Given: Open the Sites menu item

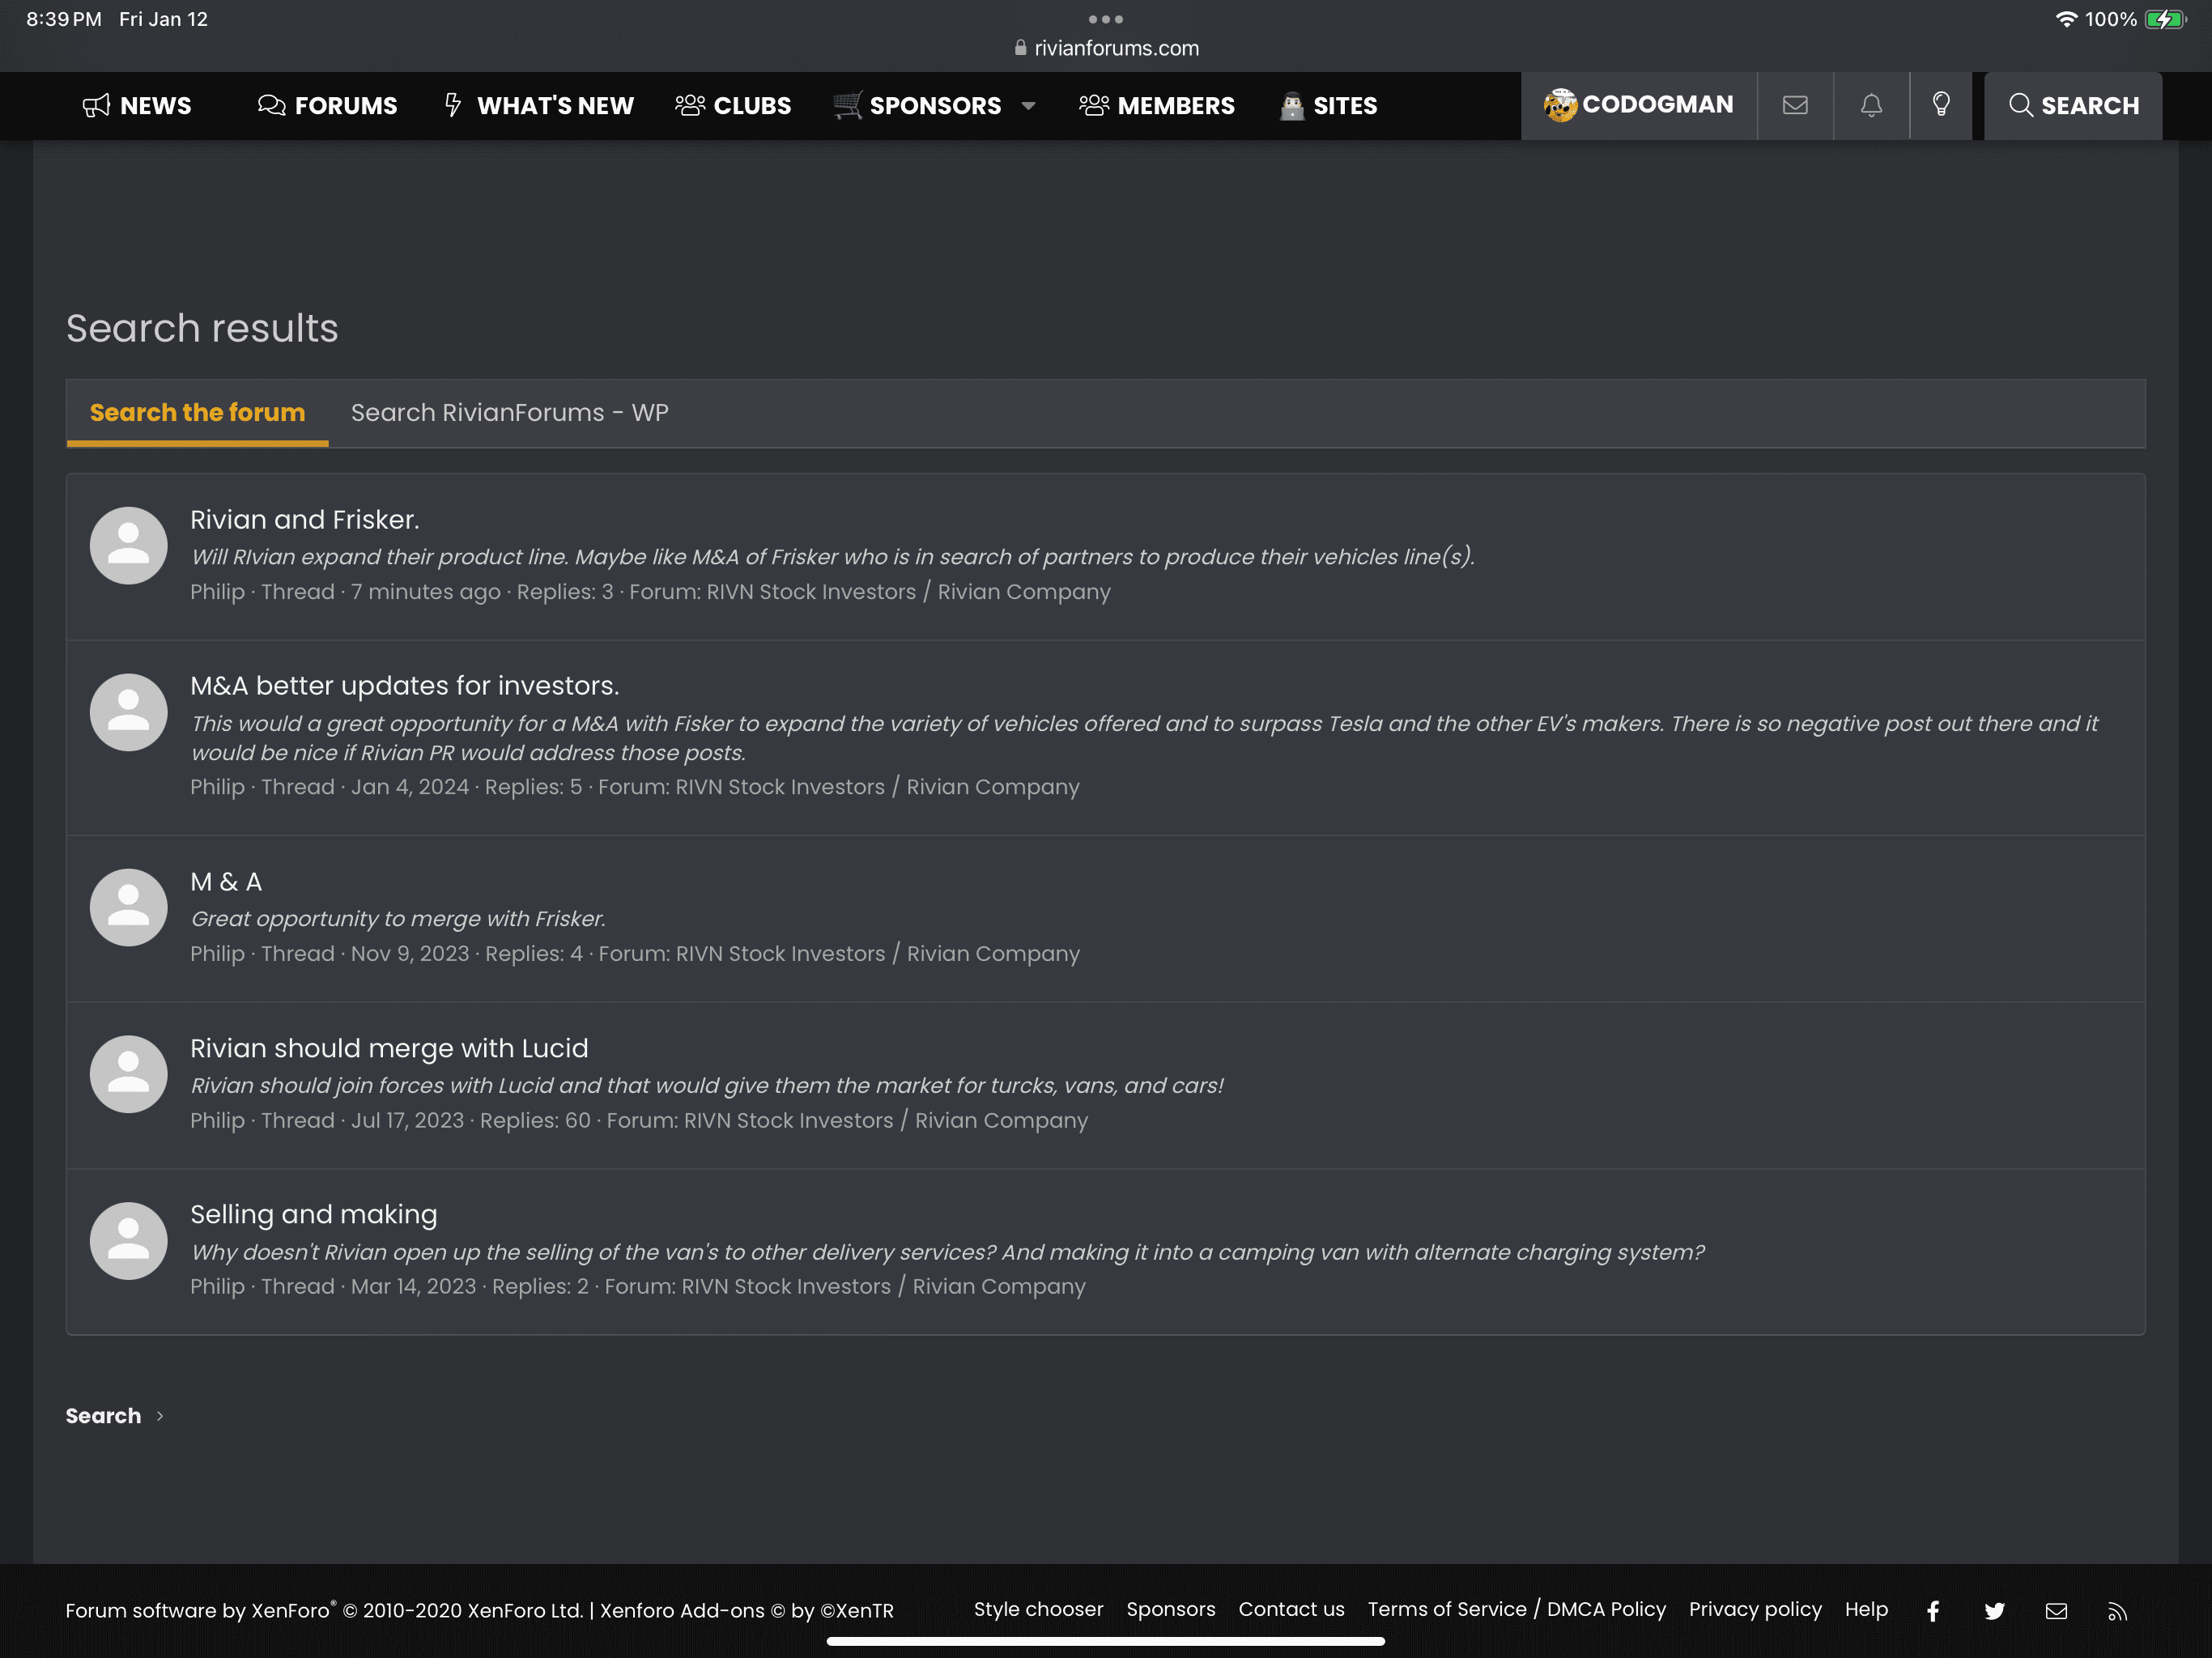Looking at the screenshot, I should click(1328, 105).
